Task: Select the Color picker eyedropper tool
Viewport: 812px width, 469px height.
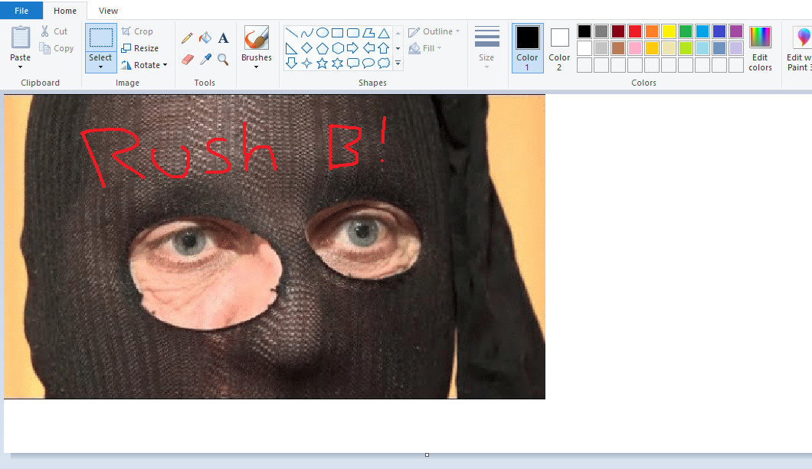Action: (205, 60)
